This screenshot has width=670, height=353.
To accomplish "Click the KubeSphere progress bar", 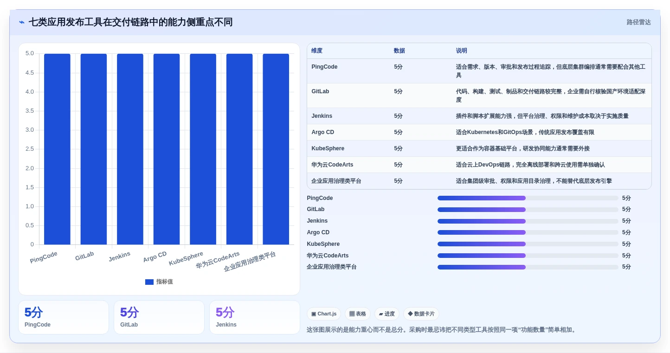I will coord(528,244).
